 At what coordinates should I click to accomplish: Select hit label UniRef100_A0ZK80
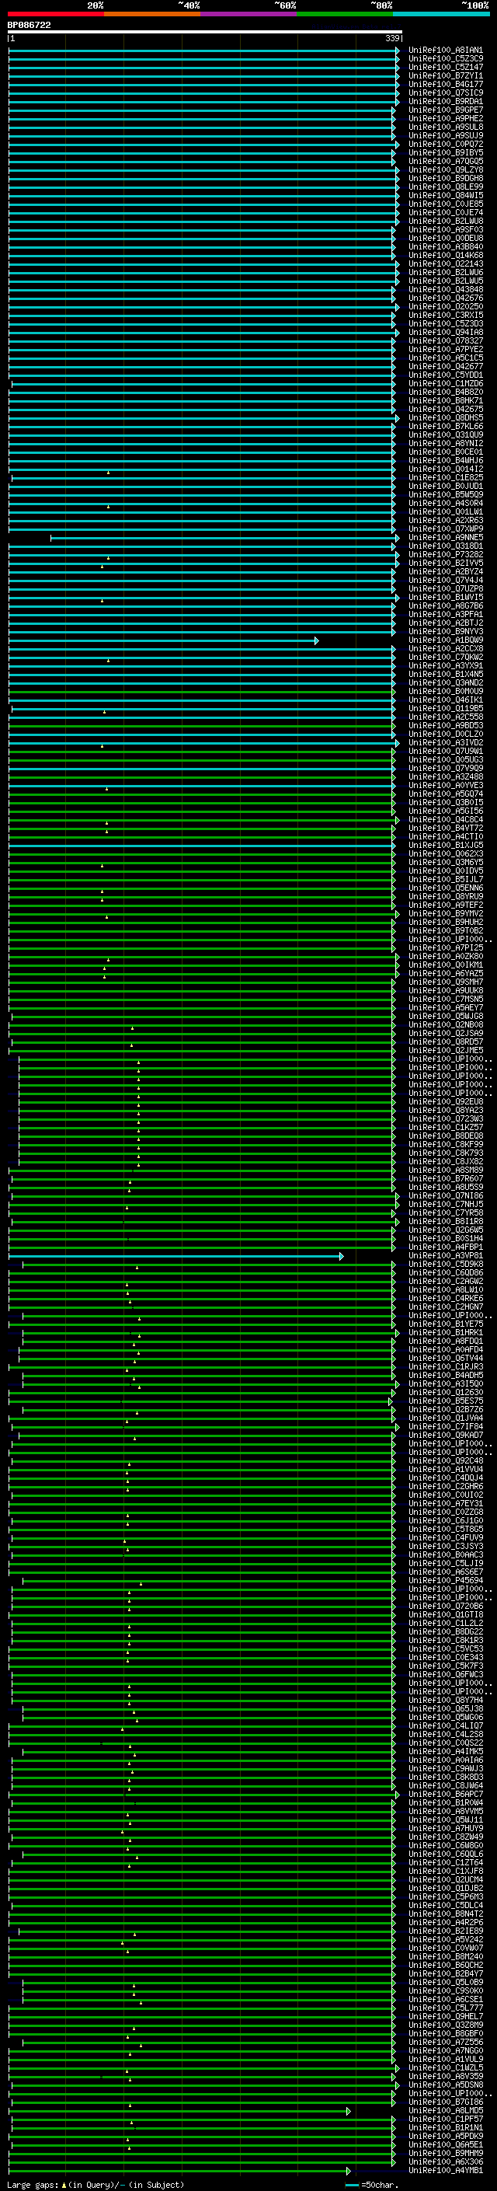click(445, 956)
